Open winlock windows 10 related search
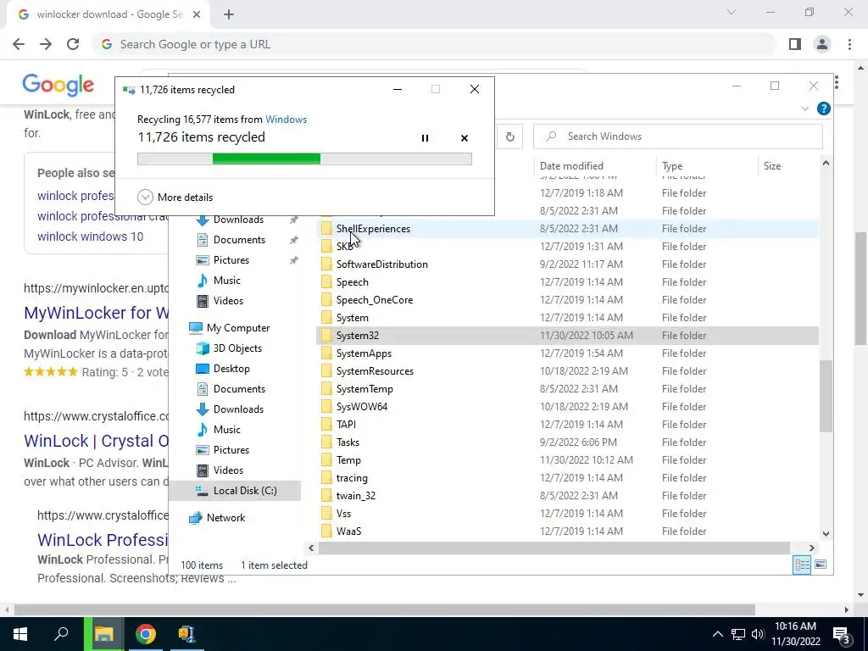The height and width of the screenshot is (651, 868). 90,236
